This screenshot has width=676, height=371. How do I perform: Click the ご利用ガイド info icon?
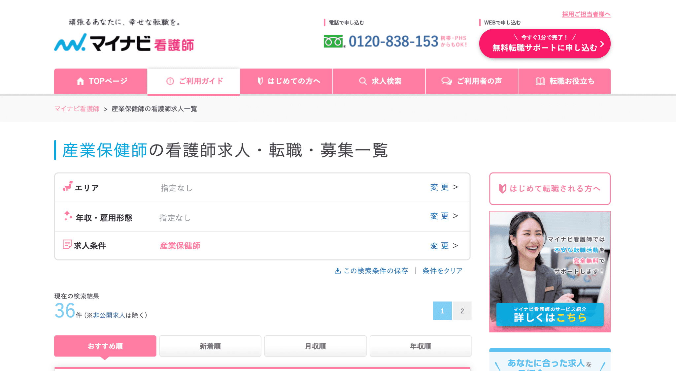pos(170,81)
